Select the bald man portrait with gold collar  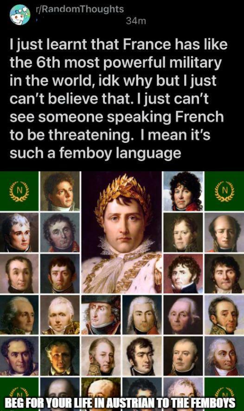(224, 232)
